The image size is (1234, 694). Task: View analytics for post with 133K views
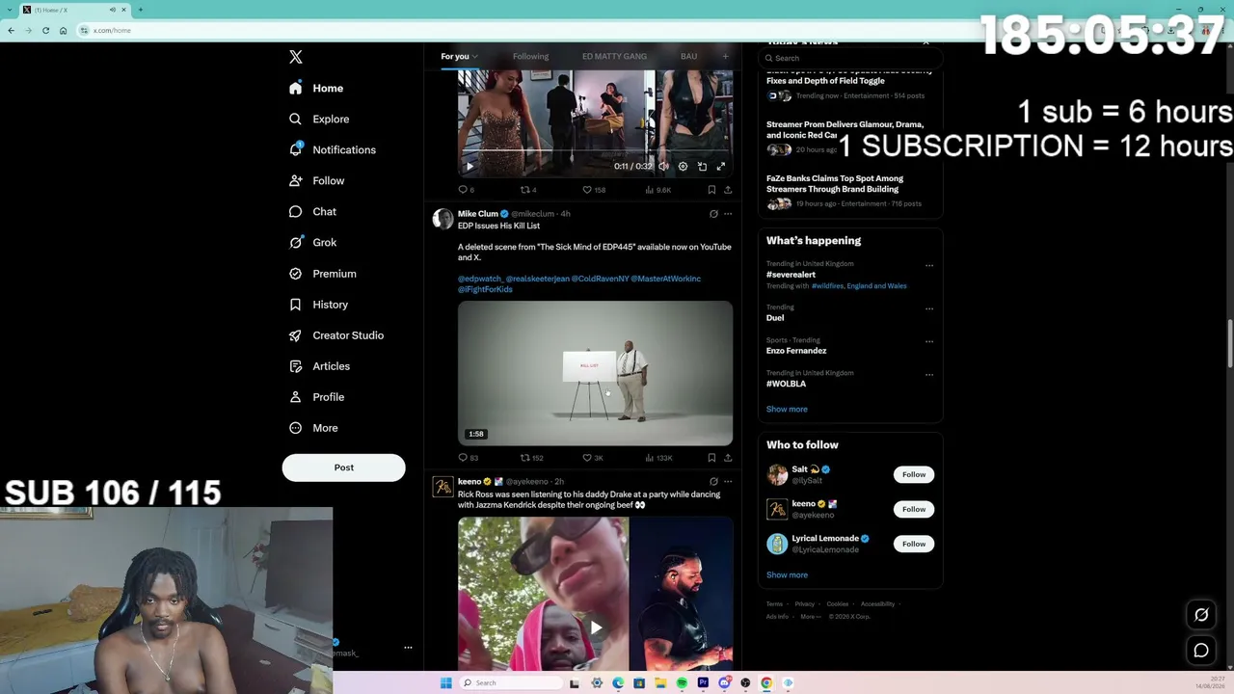click(658, 458)
